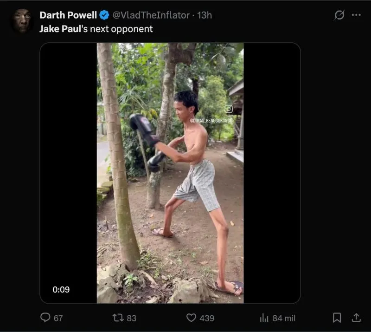The height and width of the screenshot is (332, 371).
Task: Play the video of the shirtless boxer
Action: [x=170, y=173]
